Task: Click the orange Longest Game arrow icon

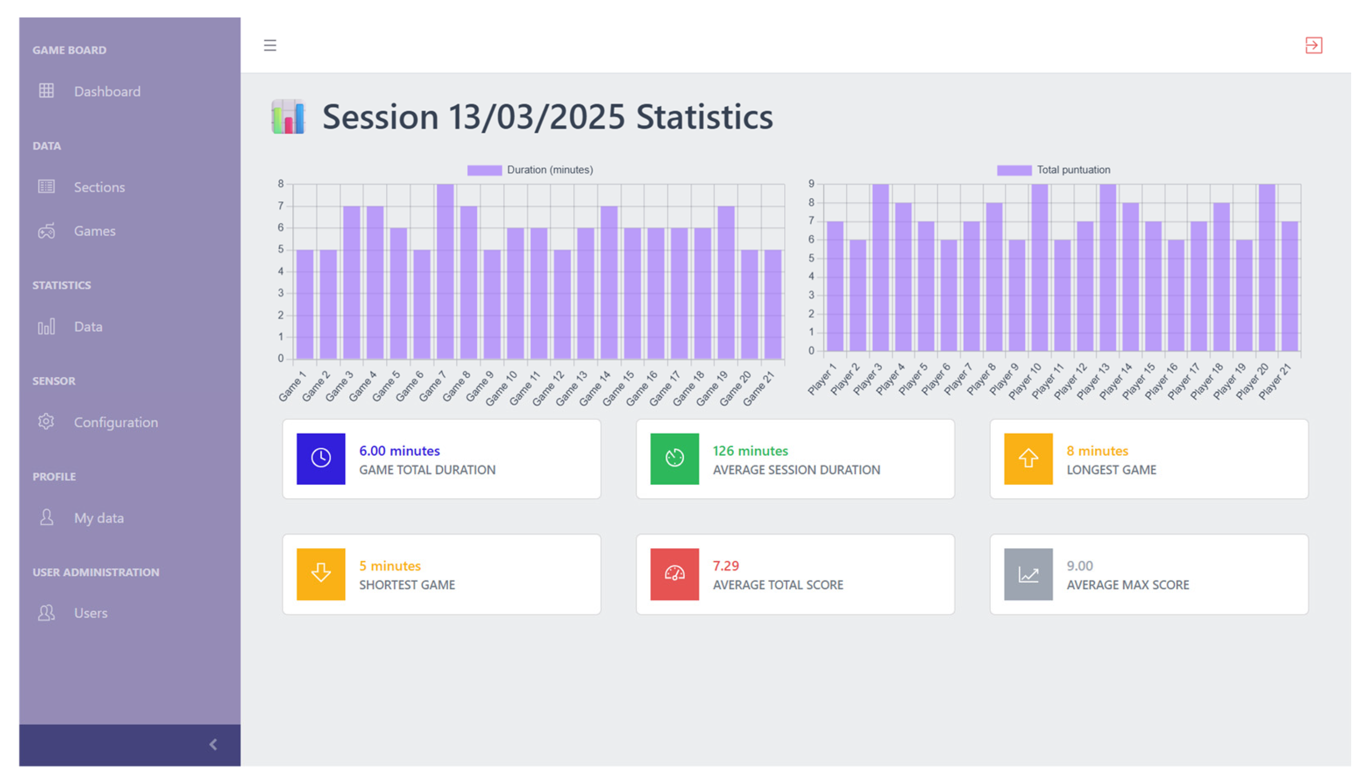Action: (x=1028, y=459)
